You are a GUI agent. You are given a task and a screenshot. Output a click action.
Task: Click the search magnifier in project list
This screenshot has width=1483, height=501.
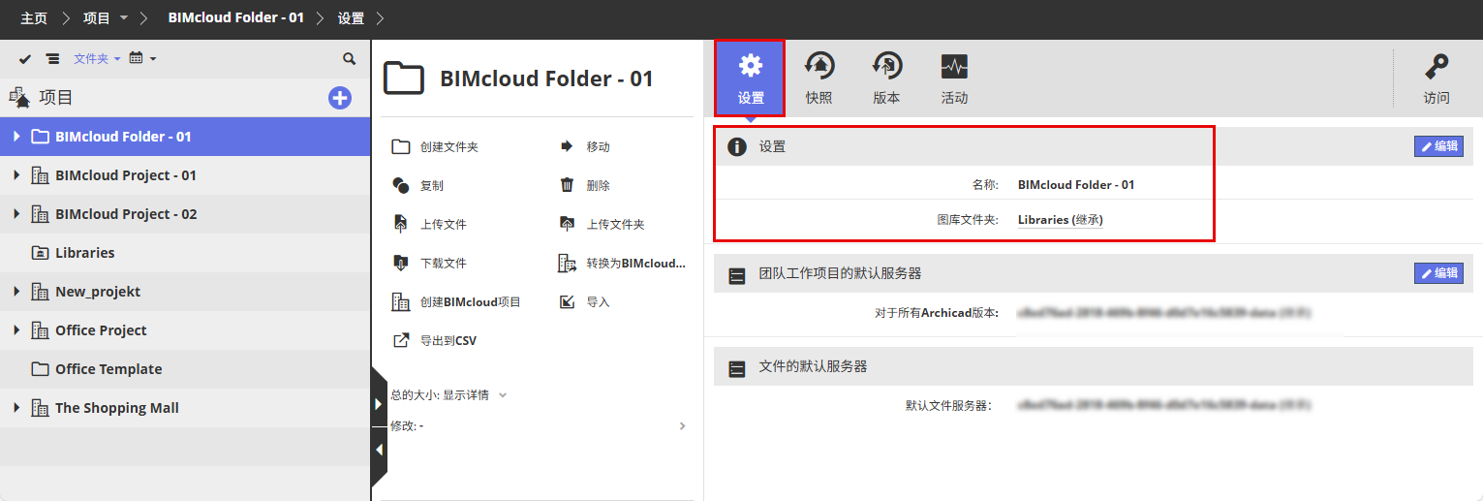[x=349, y=59]
